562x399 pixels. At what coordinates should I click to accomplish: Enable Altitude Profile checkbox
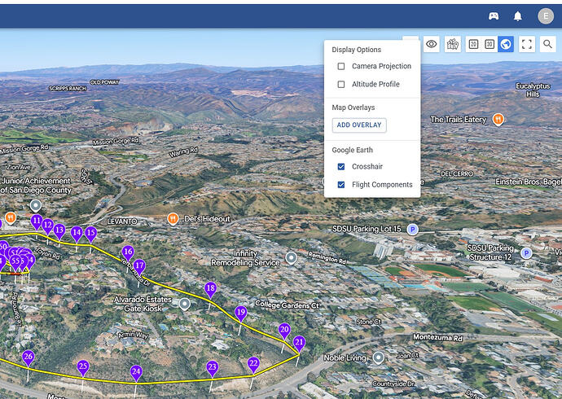(x=341, y=84)
